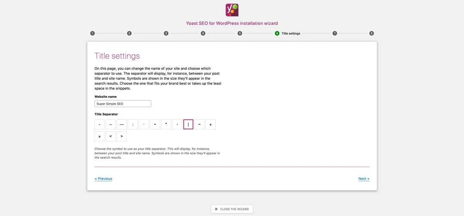Choose the asterisk title separator
The height and width of the screenshot is (216, 464).
pyautogui.click(x=166, y=124)
